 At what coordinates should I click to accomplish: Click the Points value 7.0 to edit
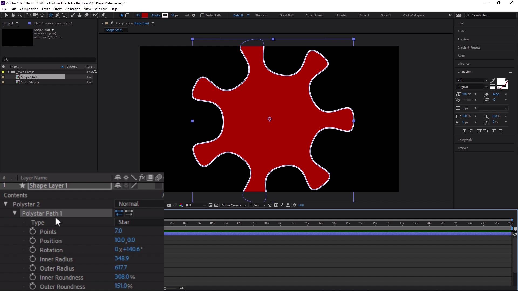coord(118,231)
